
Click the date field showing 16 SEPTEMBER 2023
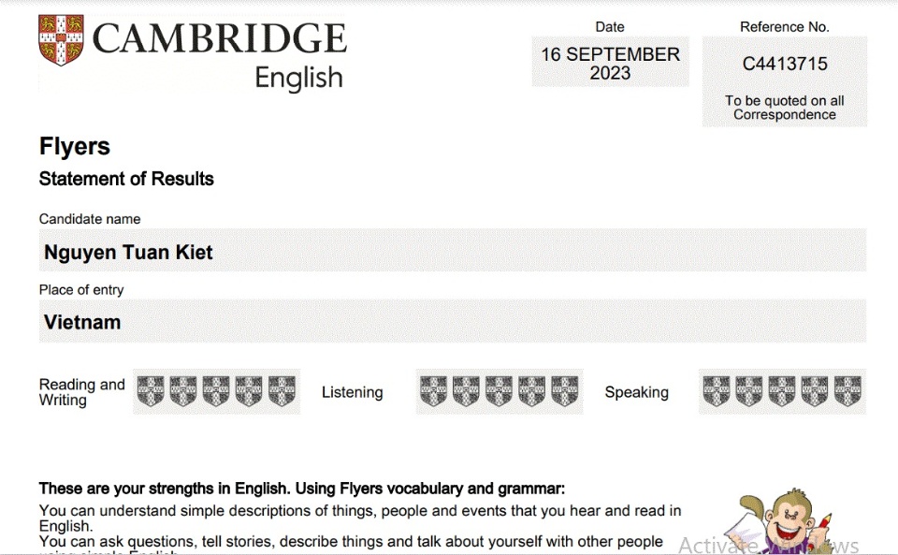click(610, 63)
